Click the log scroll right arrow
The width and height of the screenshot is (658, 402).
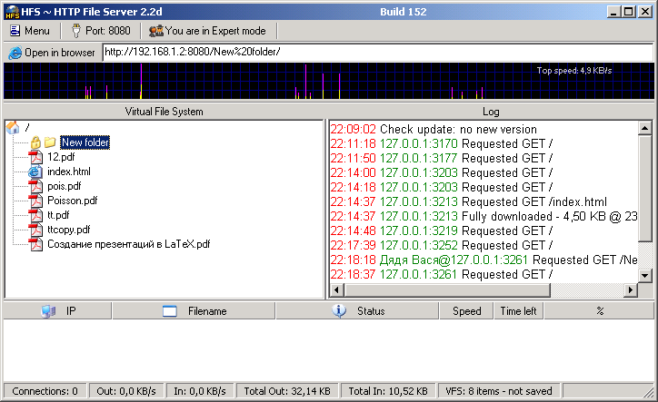(631, 289)
